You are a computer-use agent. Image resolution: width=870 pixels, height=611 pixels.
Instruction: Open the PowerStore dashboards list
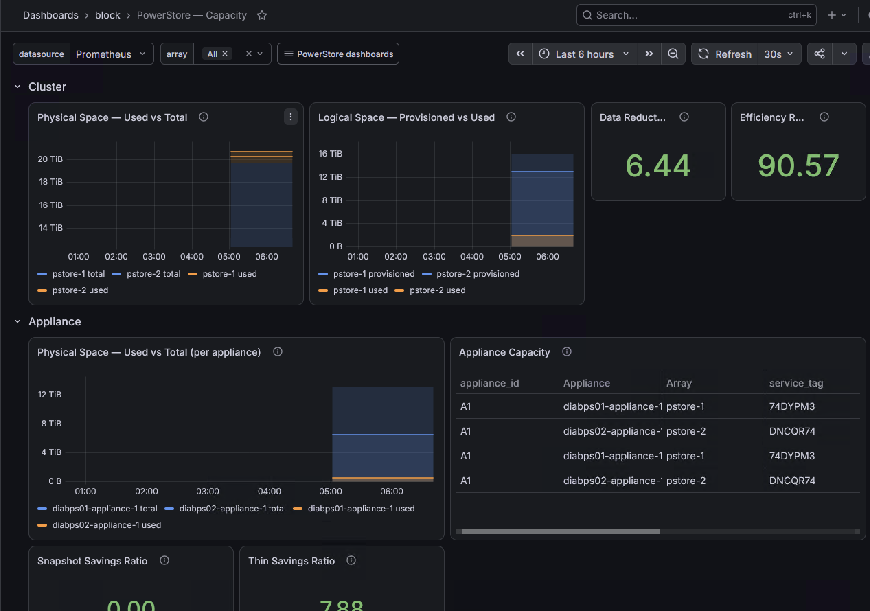[338, 54]
